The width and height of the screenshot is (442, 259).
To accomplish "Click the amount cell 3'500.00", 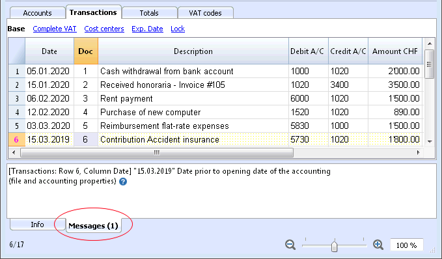I will click(395, 85).
